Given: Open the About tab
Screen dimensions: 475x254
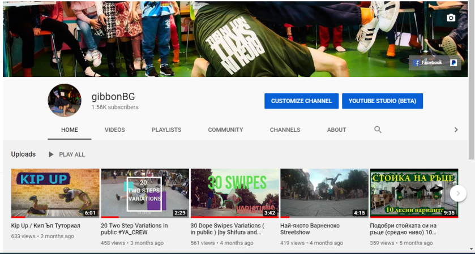Looking at the screenshot, I should click(x=336, y=130).
